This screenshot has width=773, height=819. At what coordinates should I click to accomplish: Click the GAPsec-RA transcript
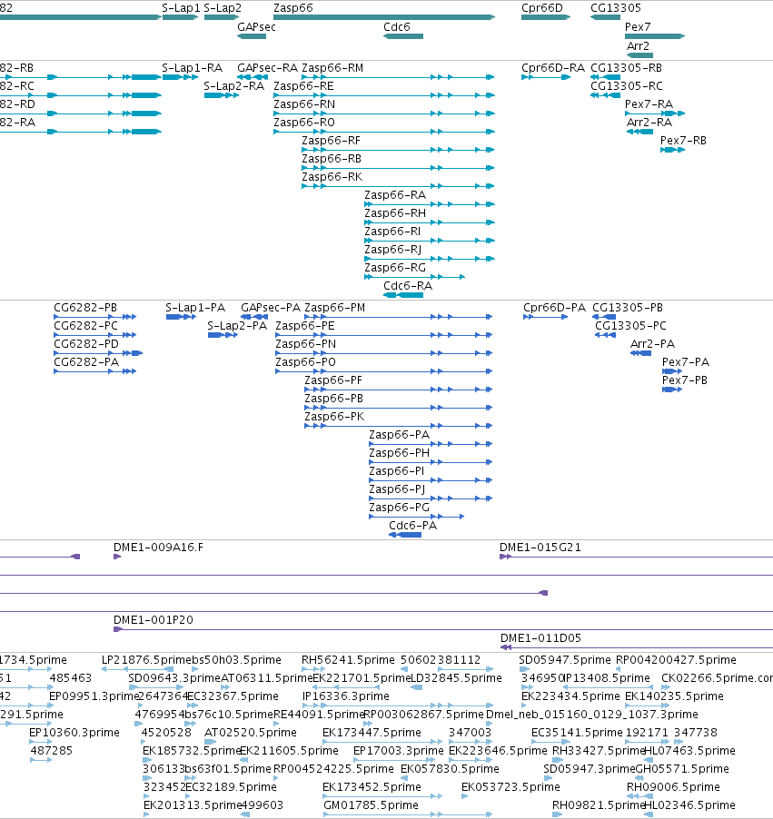[253, 77]
